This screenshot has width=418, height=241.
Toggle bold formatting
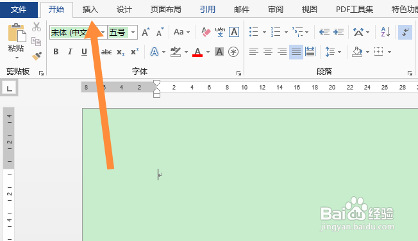click(56, 52)
